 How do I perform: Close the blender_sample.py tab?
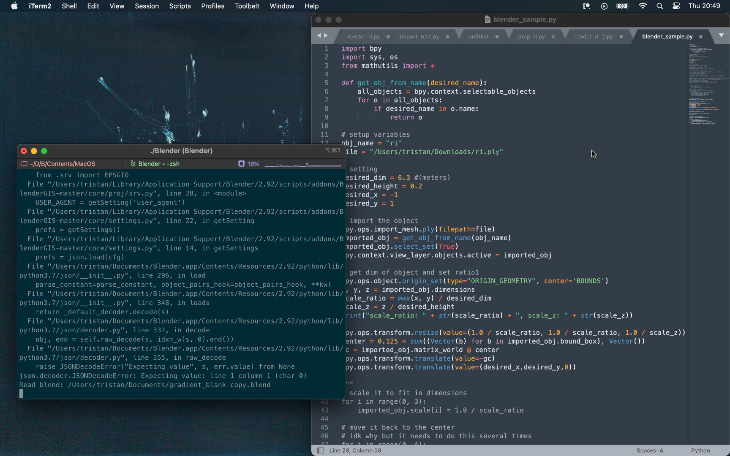pyautogui.click(x=701, y=37)
